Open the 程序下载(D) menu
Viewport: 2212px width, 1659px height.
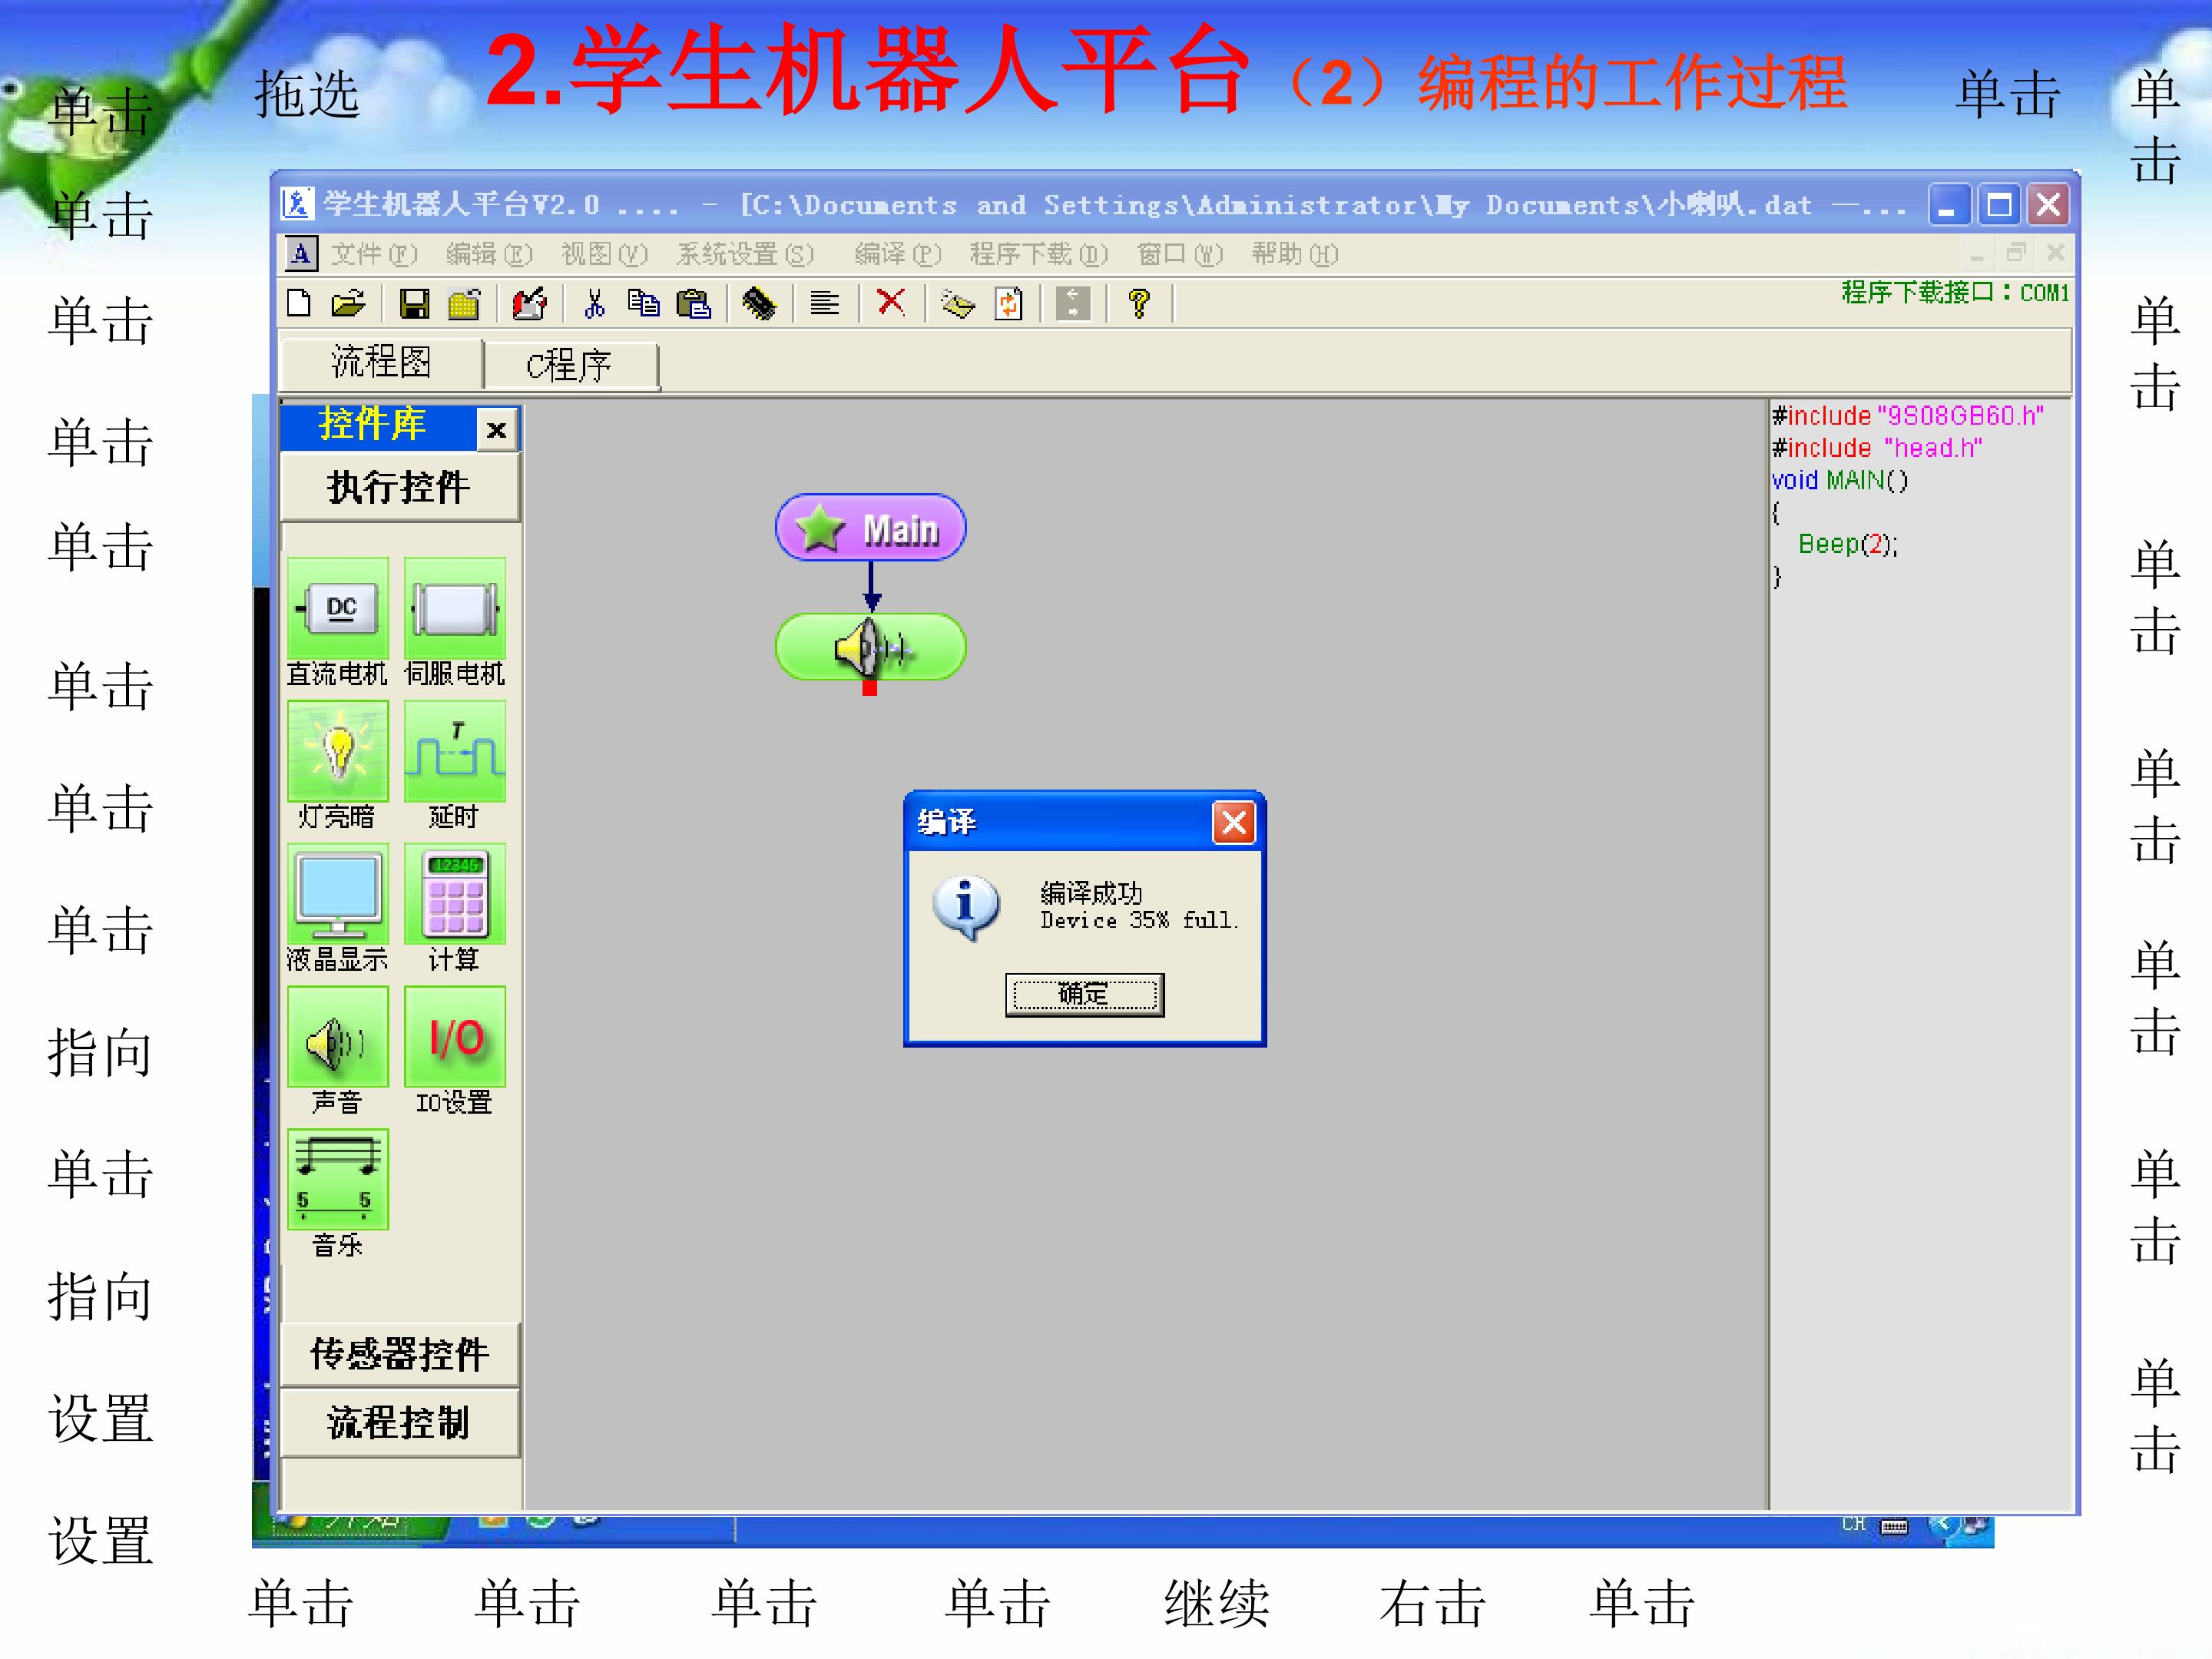[1038, 255]
